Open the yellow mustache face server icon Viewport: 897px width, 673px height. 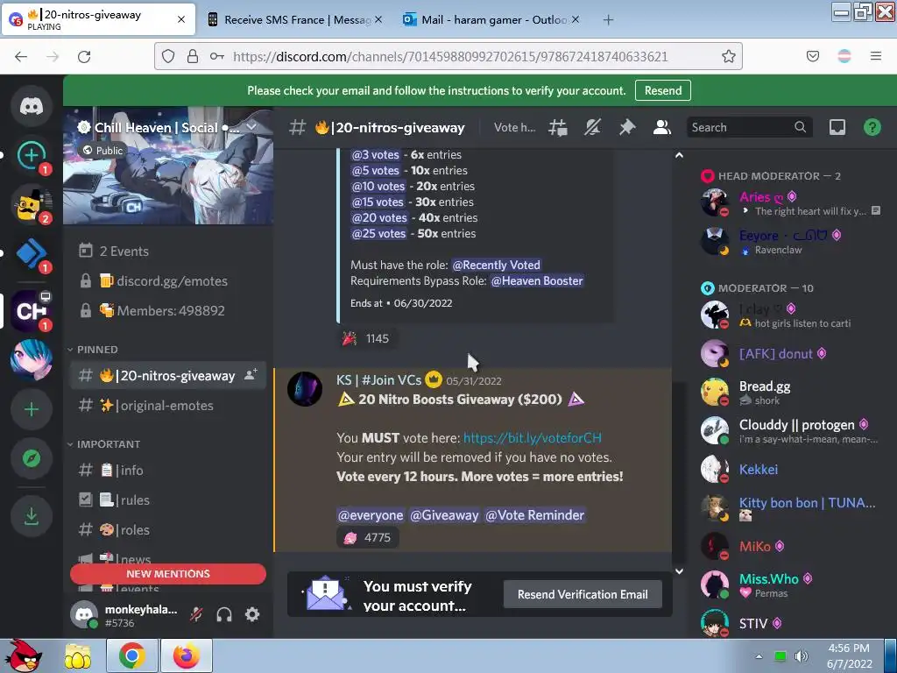click(x=32, y=204)
